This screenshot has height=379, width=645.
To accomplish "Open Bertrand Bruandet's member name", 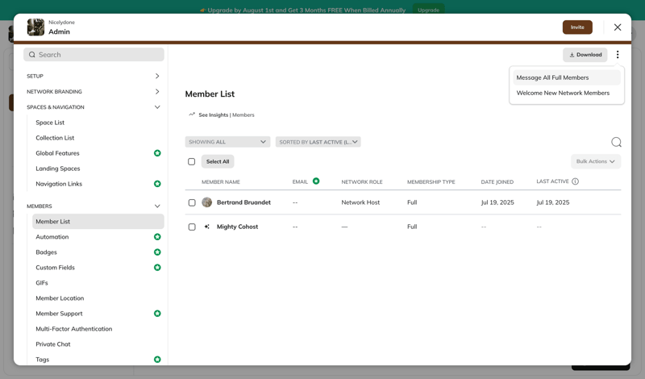I will click(243, 202).
